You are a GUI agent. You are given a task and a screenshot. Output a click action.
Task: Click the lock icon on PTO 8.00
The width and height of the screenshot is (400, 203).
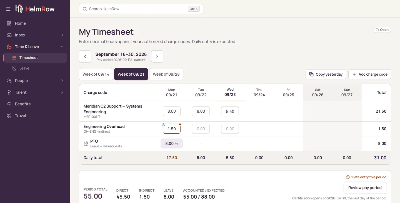point(176,143)
